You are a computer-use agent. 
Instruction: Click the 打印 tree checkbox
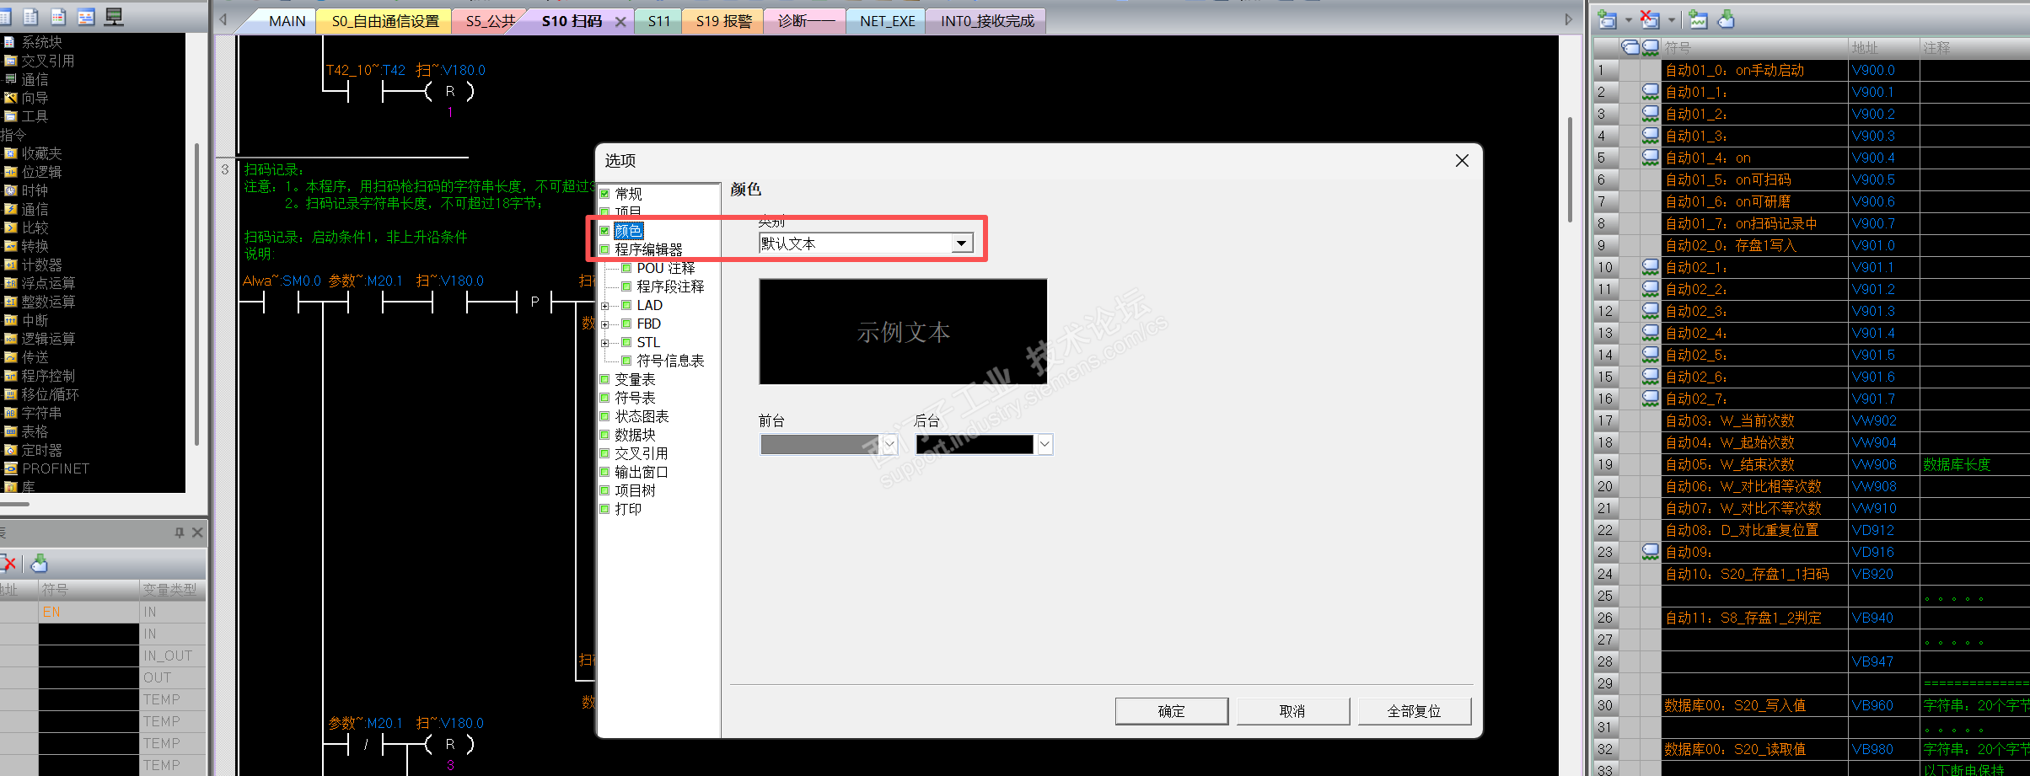[x=604, y=509]
